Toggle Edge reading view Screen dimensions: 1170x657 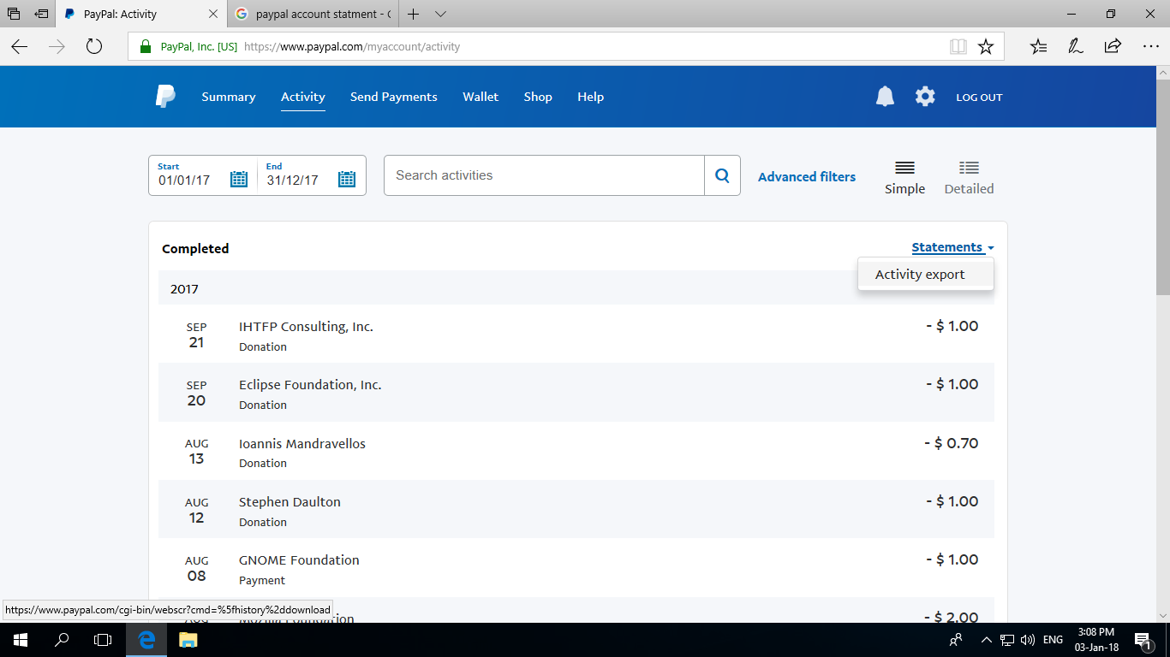click(958, 46)
